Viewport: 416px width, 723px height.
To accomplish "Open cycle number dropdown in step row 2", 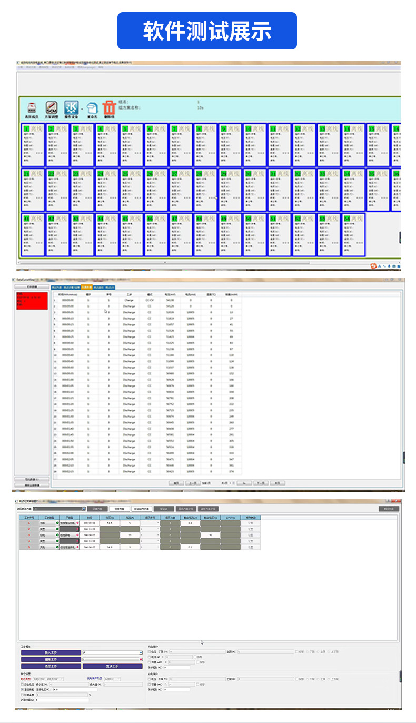I will [x=150, y=529].
